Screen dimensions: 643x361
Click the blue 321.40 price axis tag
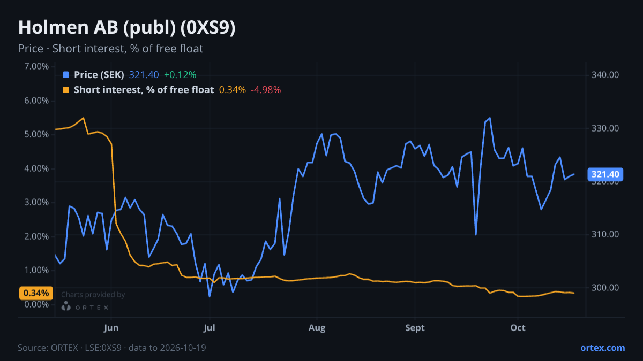tap(605, 174)
